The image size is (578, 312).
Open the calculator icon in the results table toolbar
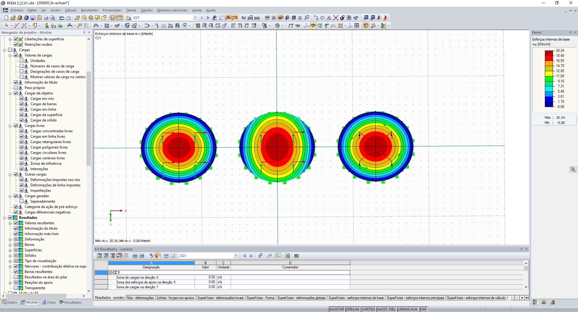tap(296, 256)
